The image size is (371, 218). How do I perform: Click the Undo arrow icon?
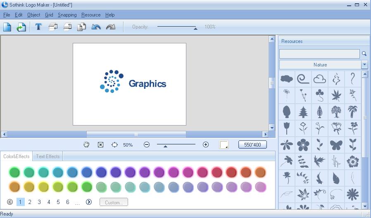[x=96, y=27]
